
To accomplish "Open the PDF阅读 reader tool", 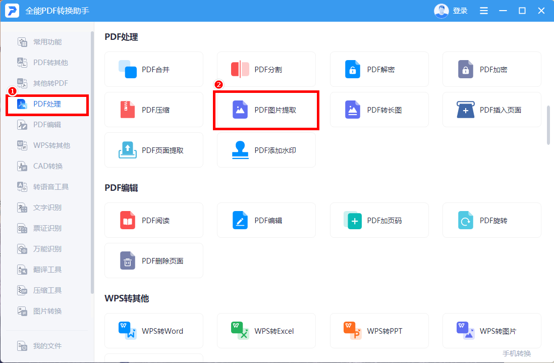I will point(154,220).
